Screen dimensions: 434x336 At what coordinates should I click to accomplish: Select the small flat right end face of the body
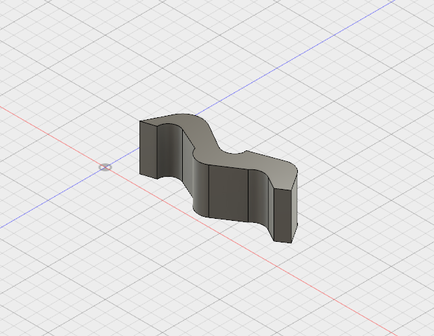pyautogui.click(x=282, y=215)
